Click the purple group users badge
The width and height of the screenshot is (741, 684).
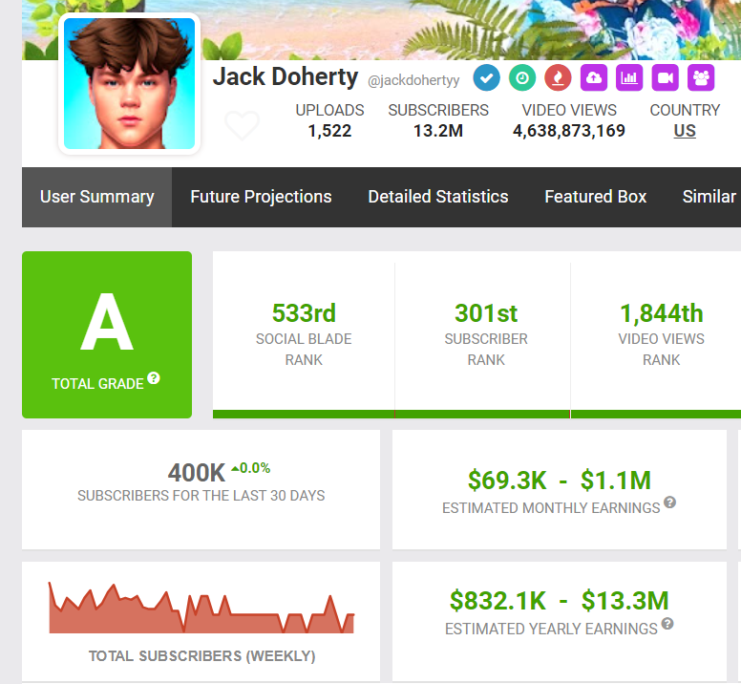point(701,77)
